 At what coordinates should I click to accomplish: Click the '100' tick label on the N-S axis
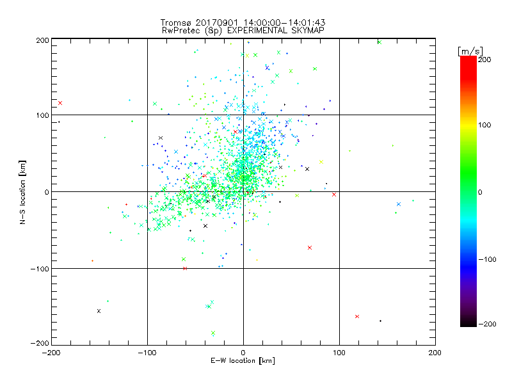point(42,115)
